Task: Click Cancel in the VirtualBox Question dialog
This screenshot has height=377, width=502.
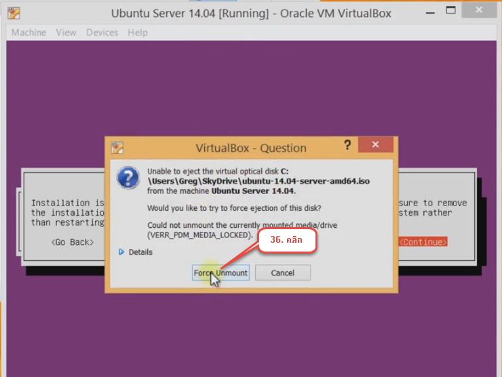Action: [x=283, y=273]
